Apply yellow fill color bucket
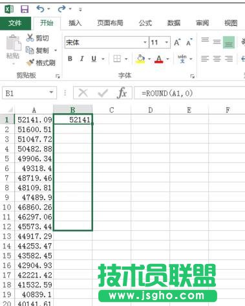This screenshot has width=245, height=306. point(140,59)
